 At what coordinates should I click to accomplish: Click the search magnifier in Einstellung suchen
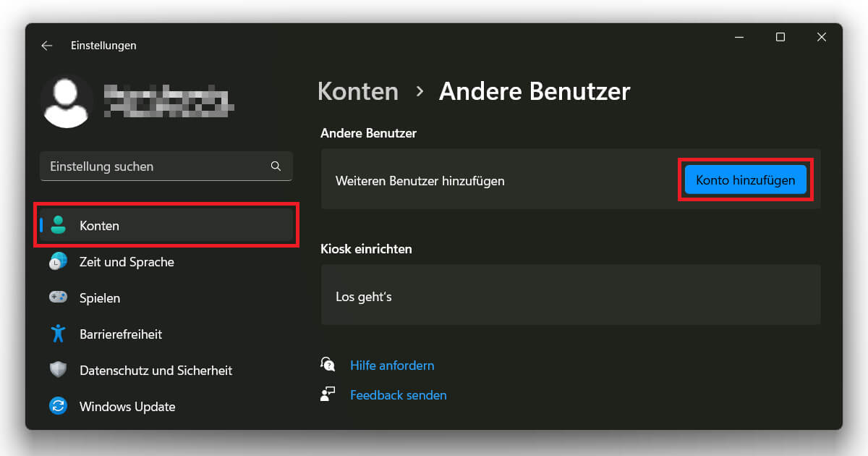click(x=276, y=166)
